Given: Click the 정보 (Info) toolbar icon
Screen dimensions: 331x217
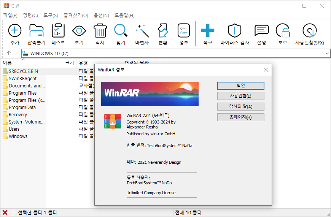Looking at the screenshot, I should 184,30.
